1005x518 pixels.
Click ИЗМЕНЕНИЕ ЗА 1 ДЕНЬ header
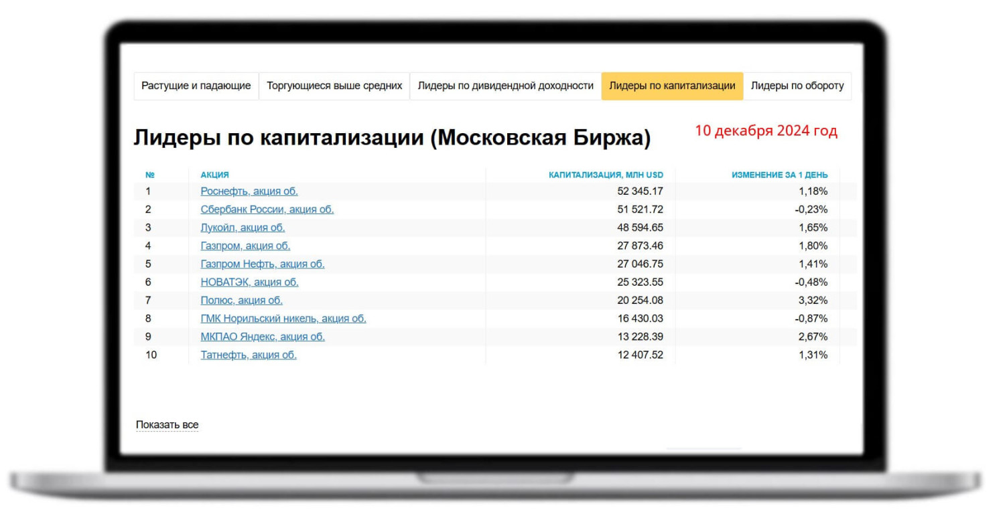779,175
